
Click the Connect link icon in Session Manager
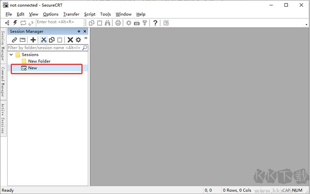tap(14, 40)
